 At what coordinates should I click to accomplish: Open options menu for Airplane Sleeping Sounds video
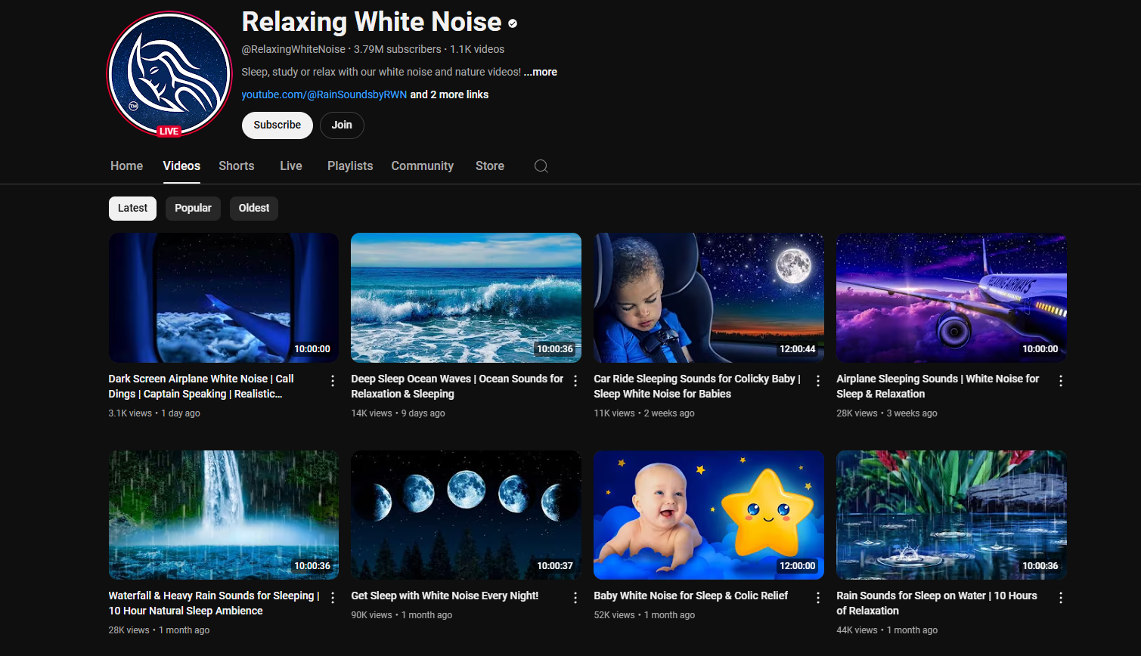[1061, 381]
